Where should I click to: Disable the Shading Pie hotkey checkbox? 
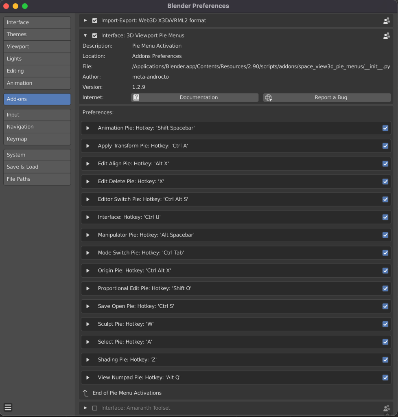point(385,360)
